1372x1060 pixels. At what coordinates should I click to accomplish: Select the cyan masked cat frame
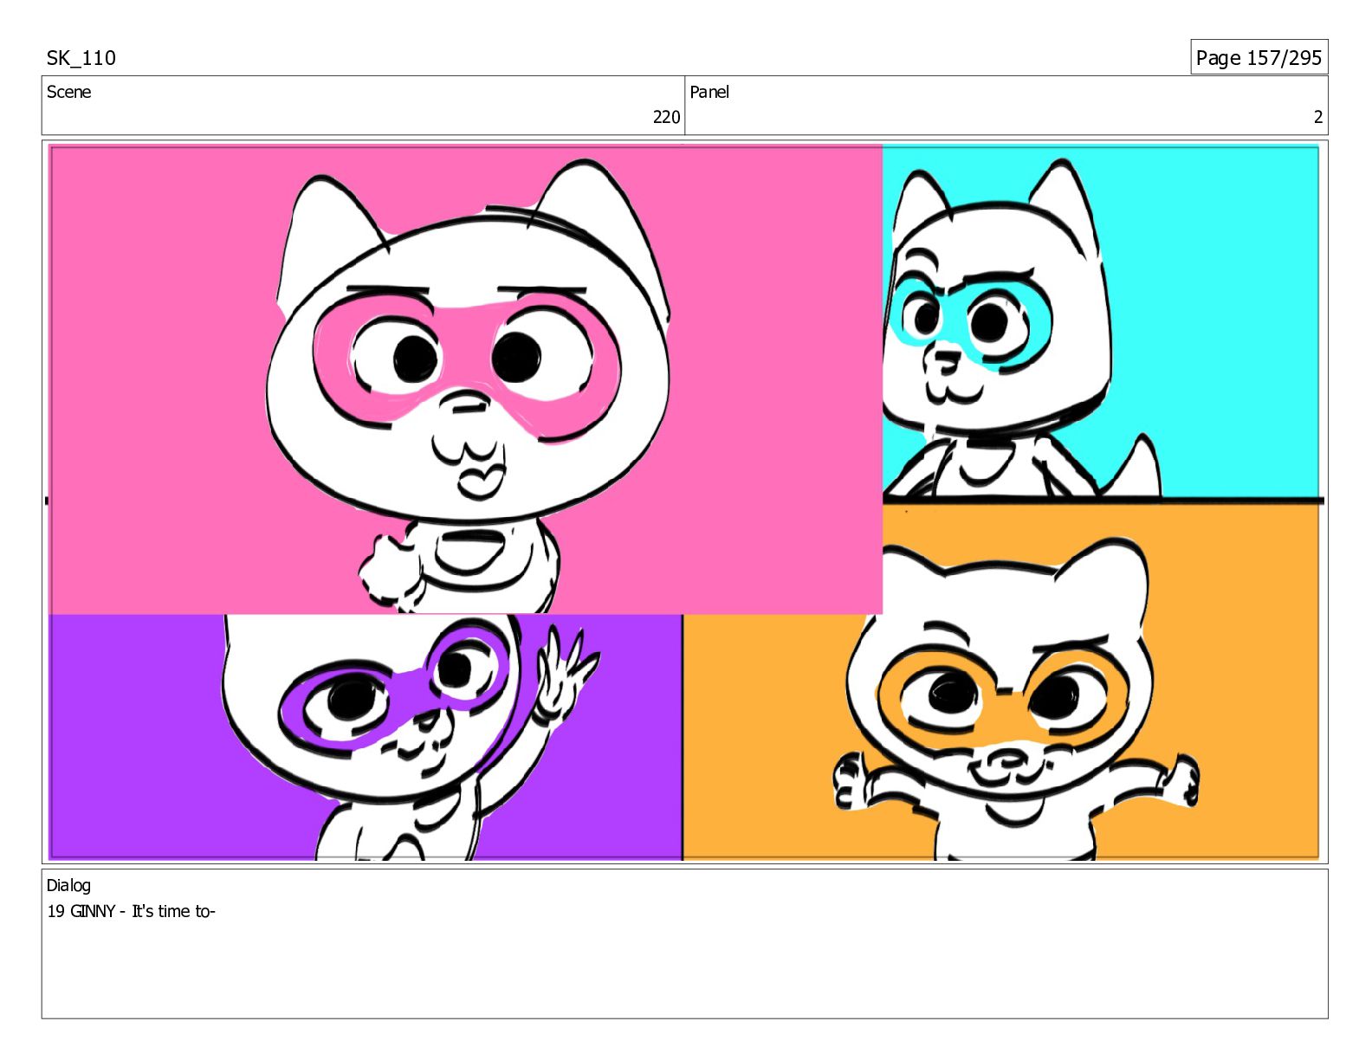tap(1101, 322)
